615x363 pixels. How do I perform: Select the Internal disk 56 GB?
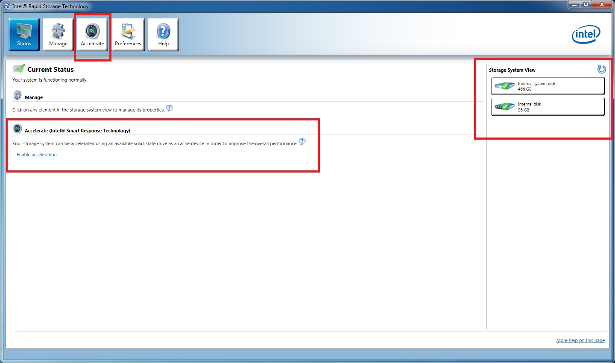tap(548, 107)
